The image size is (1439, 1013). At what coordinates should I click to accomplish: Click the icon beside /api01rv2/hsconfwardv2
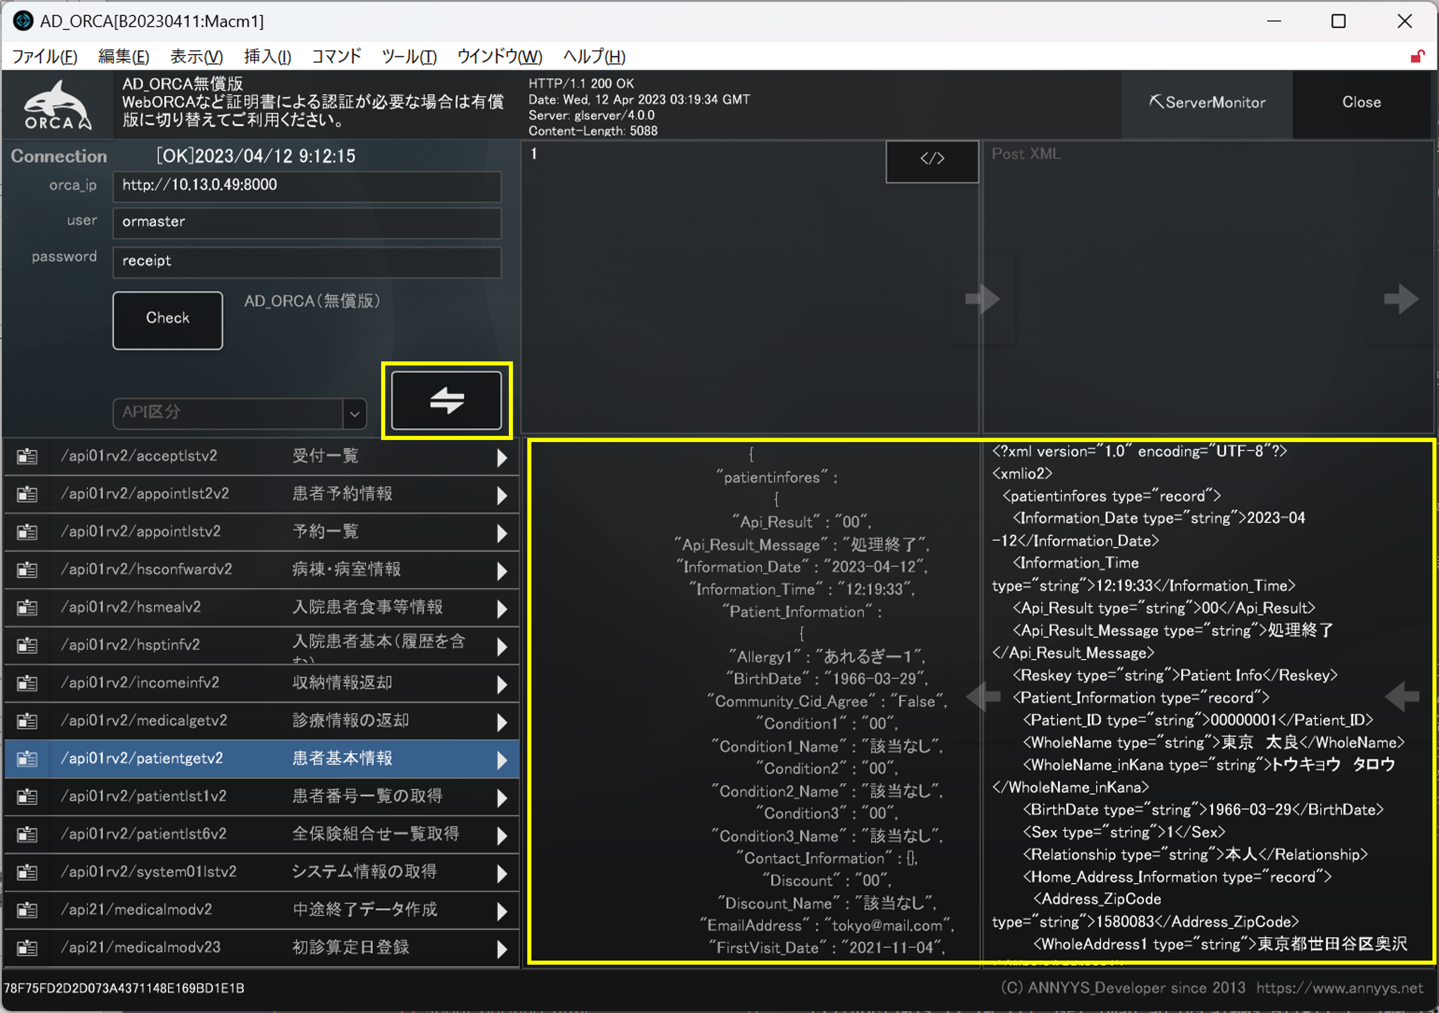[x=27, y=569]
